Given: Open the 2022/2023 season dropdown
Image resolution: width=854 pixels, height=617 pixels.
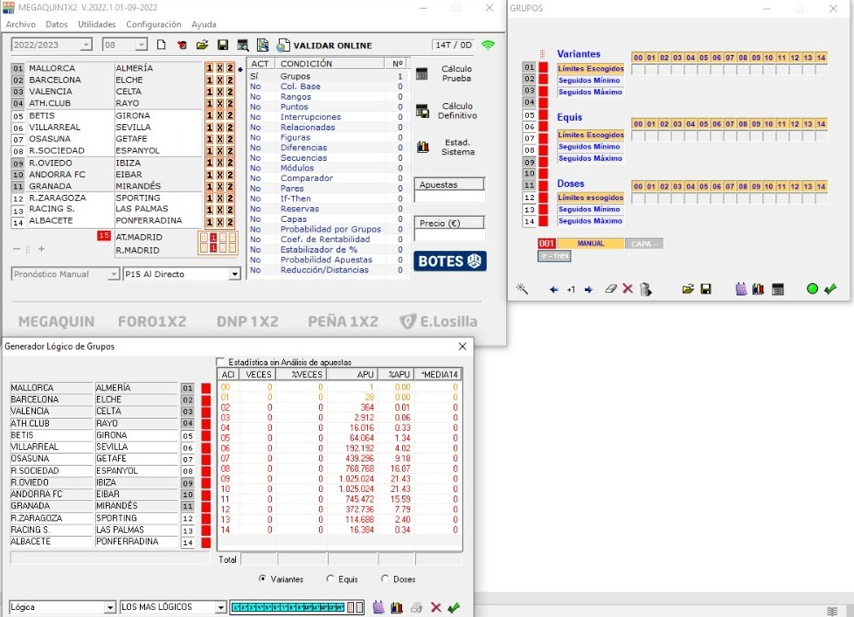Looking at the screenshot, I should [86, 45].
